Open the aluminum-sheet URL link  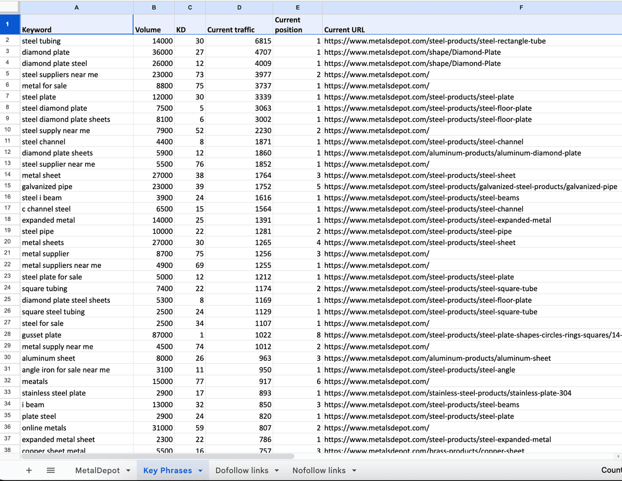(x=437, y=358)
